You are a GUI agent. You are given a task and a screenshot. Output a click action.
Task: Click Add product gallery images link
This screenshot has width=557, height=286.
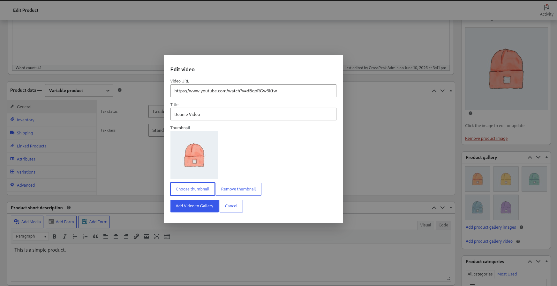(x=491, y=227)
